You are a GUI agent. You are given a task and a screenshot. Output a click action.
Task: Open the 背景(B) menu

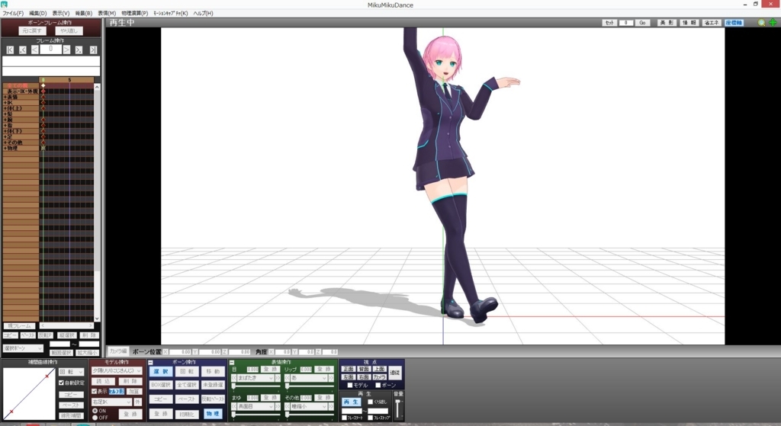84,14
